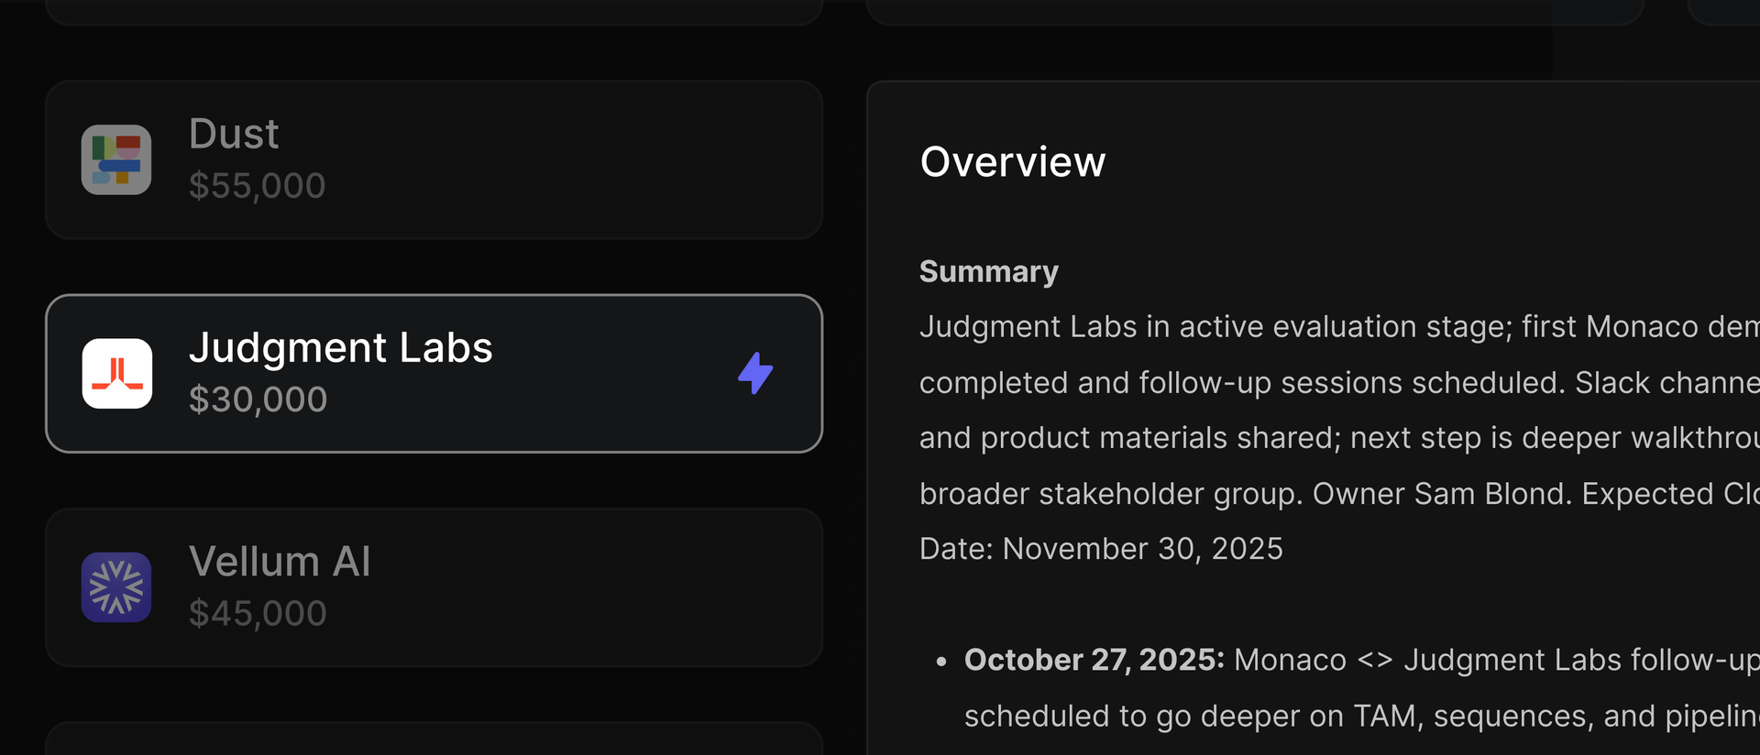Image resolution: width=1760 pixels, height=755 pixels.
Task: Click the first line of the summary paragraph
Action: click(x=1338, y=327)
